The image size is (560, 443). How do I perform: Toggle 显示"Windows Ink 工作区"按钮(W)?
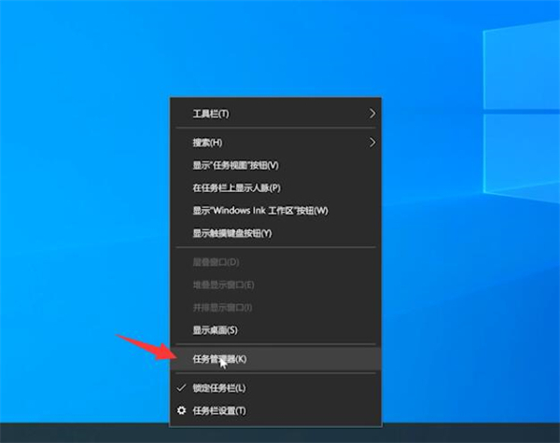(x=260, y=210)
